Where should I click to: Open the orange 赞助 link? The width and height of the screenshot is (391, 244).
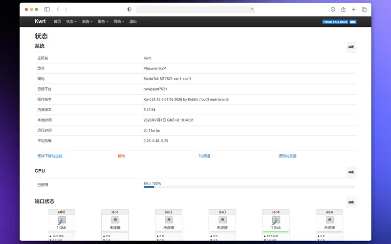pos(121,156)
